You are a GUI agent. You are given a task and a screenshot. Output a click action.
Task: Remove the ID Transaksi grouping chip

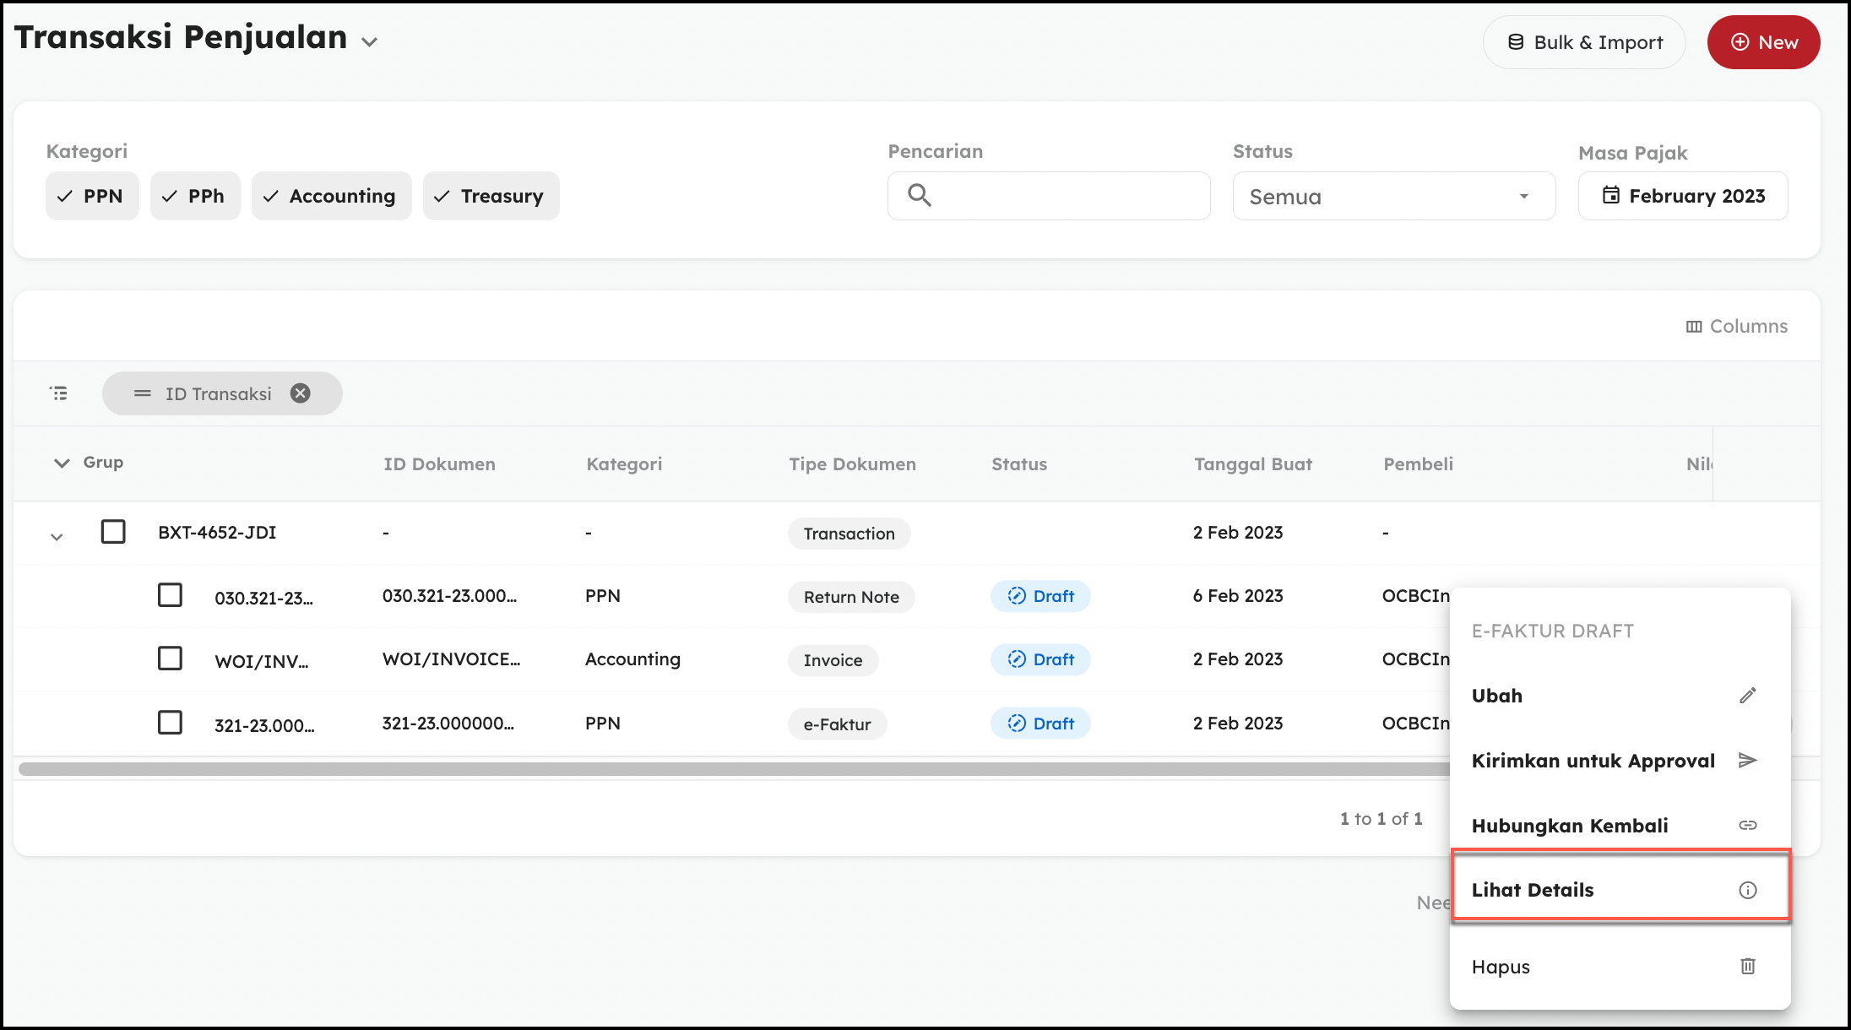click(301, 393)
